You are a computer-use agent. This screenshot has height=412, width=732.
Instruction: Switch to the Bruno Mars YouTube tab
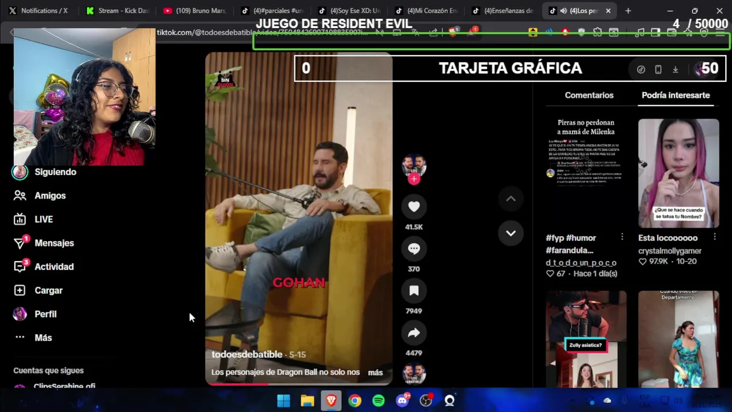pos(194,10)
